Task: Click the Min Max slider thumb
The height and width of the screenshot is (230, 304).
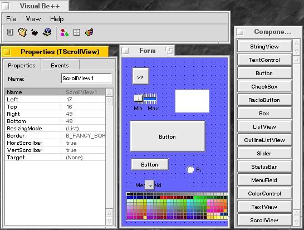Action: point(139,99)
